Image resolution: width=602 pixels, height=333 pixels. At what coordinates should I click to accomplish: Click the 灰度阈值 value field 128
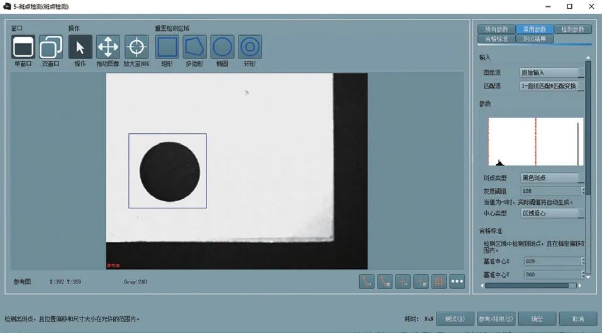(550, 191)
